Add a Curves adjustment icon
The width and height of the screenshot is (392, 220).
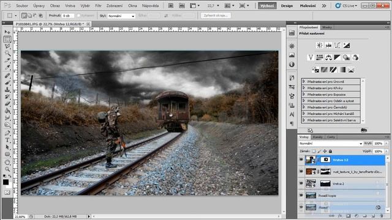point(337,45)
